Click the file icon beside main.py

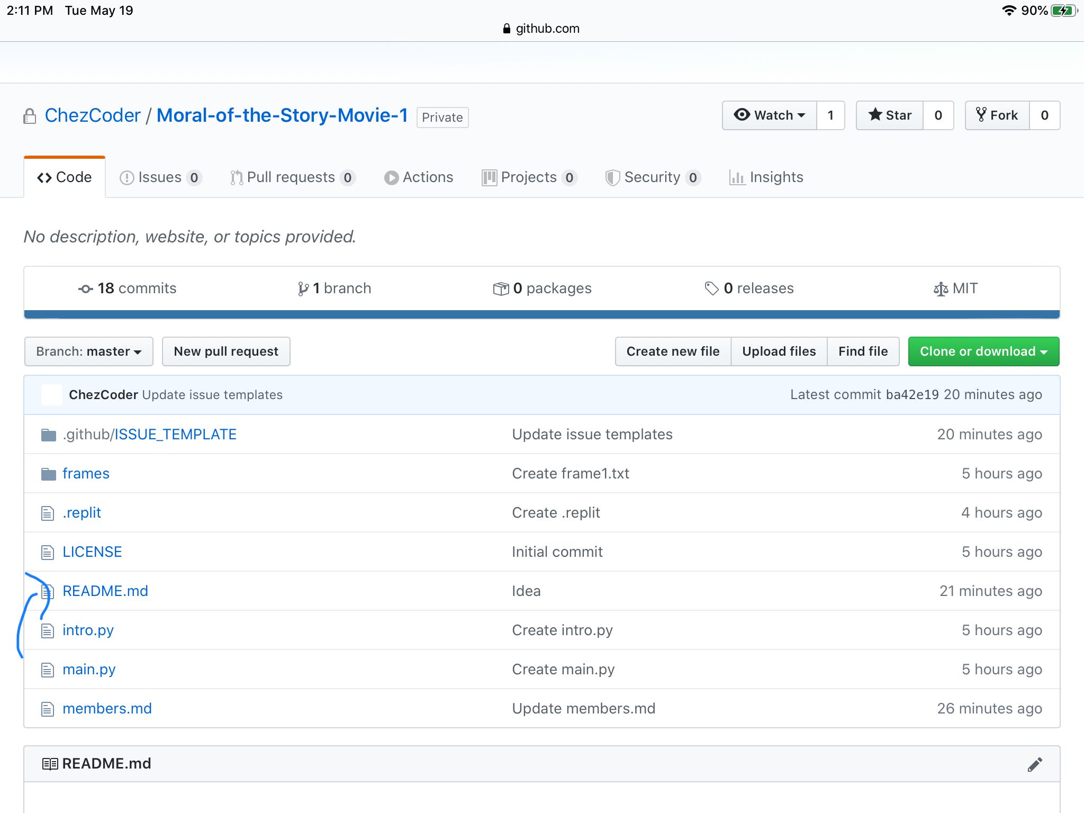click(x=48, y=670)
